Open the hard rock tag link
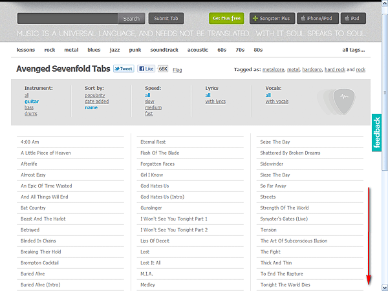This screenshot has height=291, width=388. pyautogui.click(x=335, y=70)
